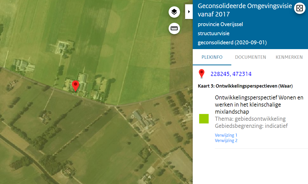Select the Ontwikkelingsperspectief Wonen en werken entry
The width and height of the screenshot is (308, 184).
click(259, 105)
